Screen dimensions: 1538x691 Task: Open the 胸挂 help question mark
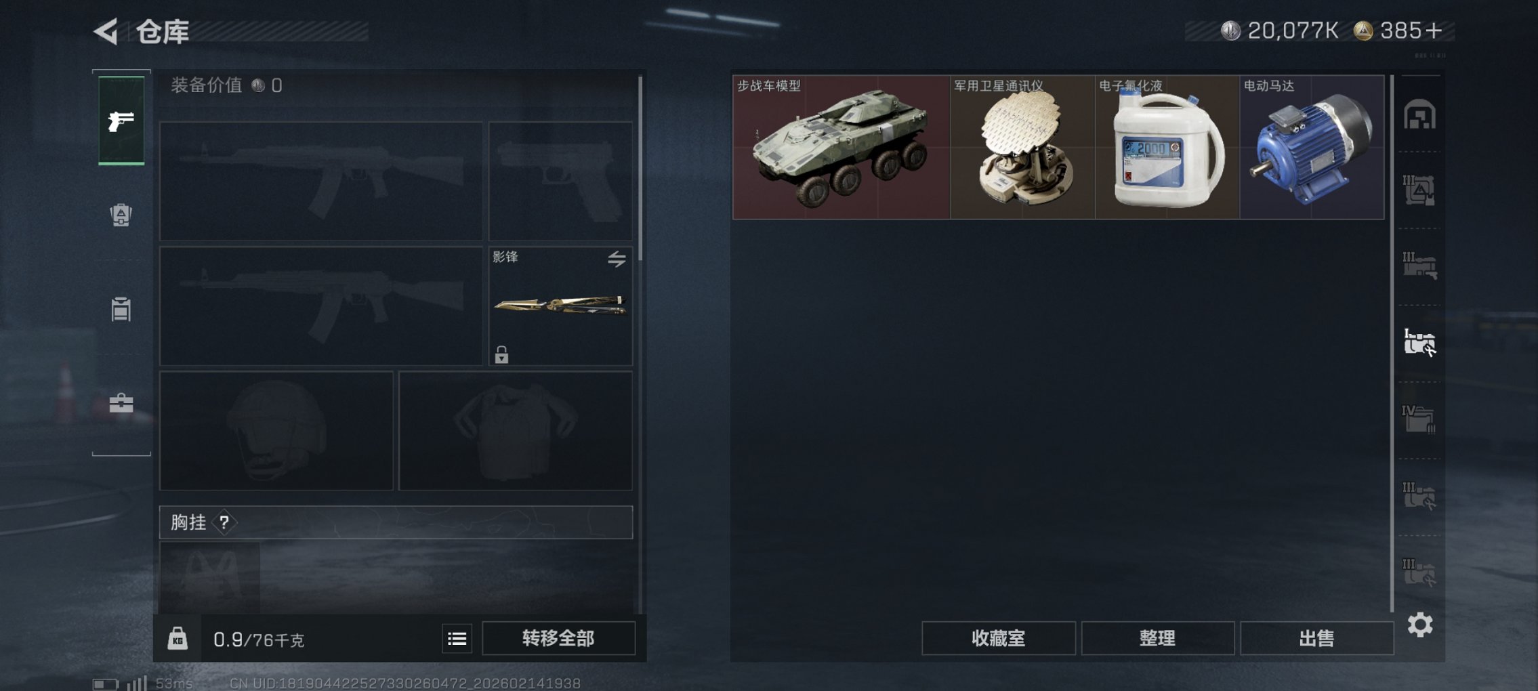[x=224, y=522]
